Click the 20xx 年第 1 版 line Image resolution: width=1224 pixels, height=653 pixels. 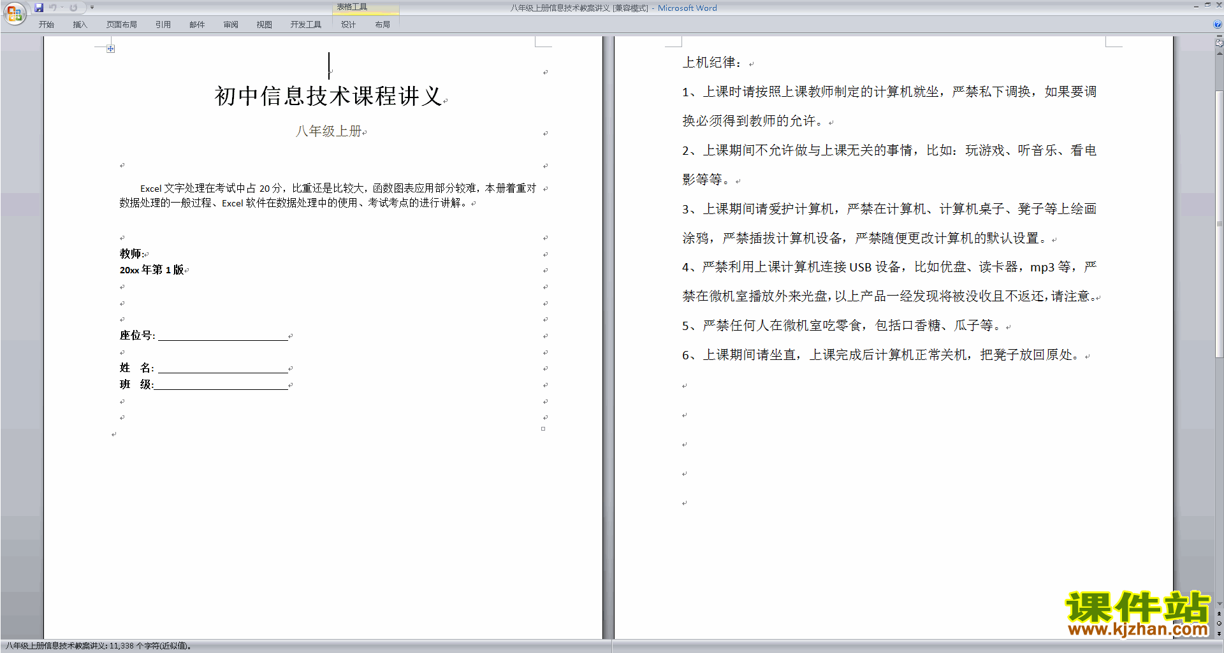152,269
